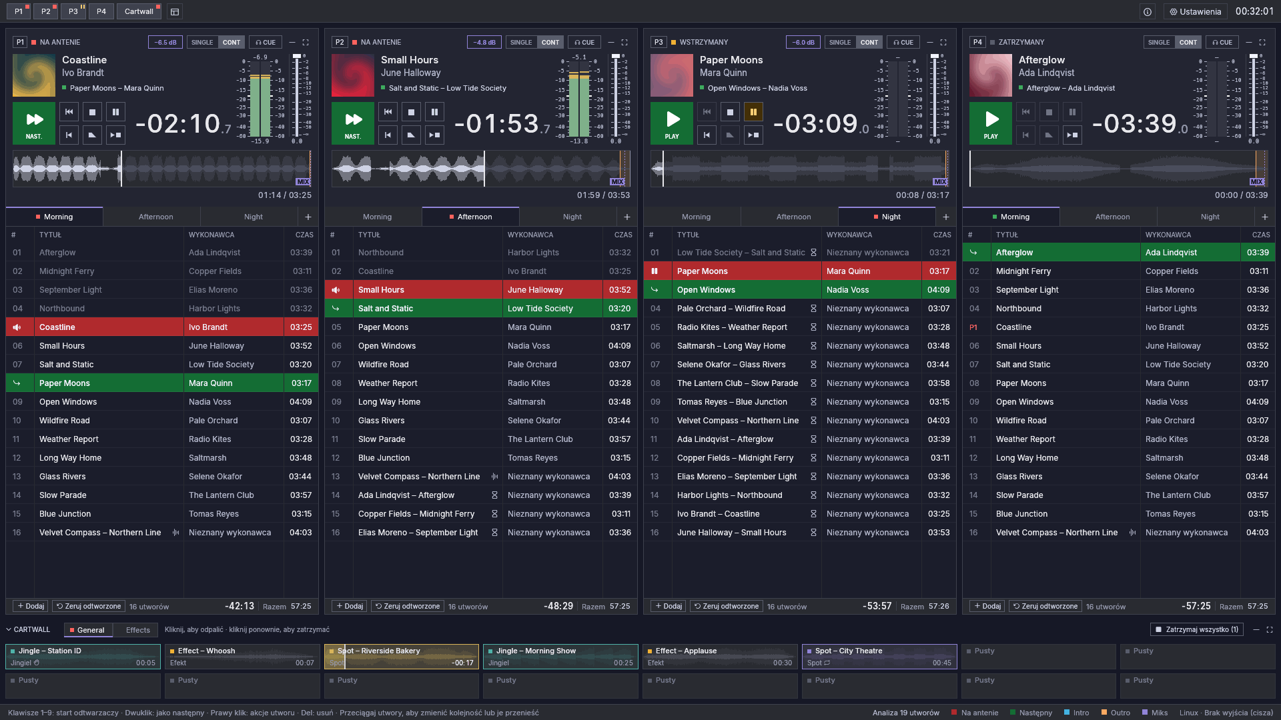Image resolution: width=1281 pixels, height=720 pixels.
Task: Pause player P2 playback
Action: click(434, 112)
